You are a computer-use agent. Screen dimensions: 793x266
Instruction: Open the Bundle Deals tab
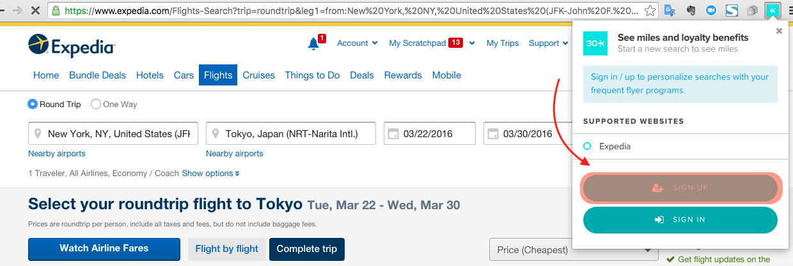click(x=97, y=75)
